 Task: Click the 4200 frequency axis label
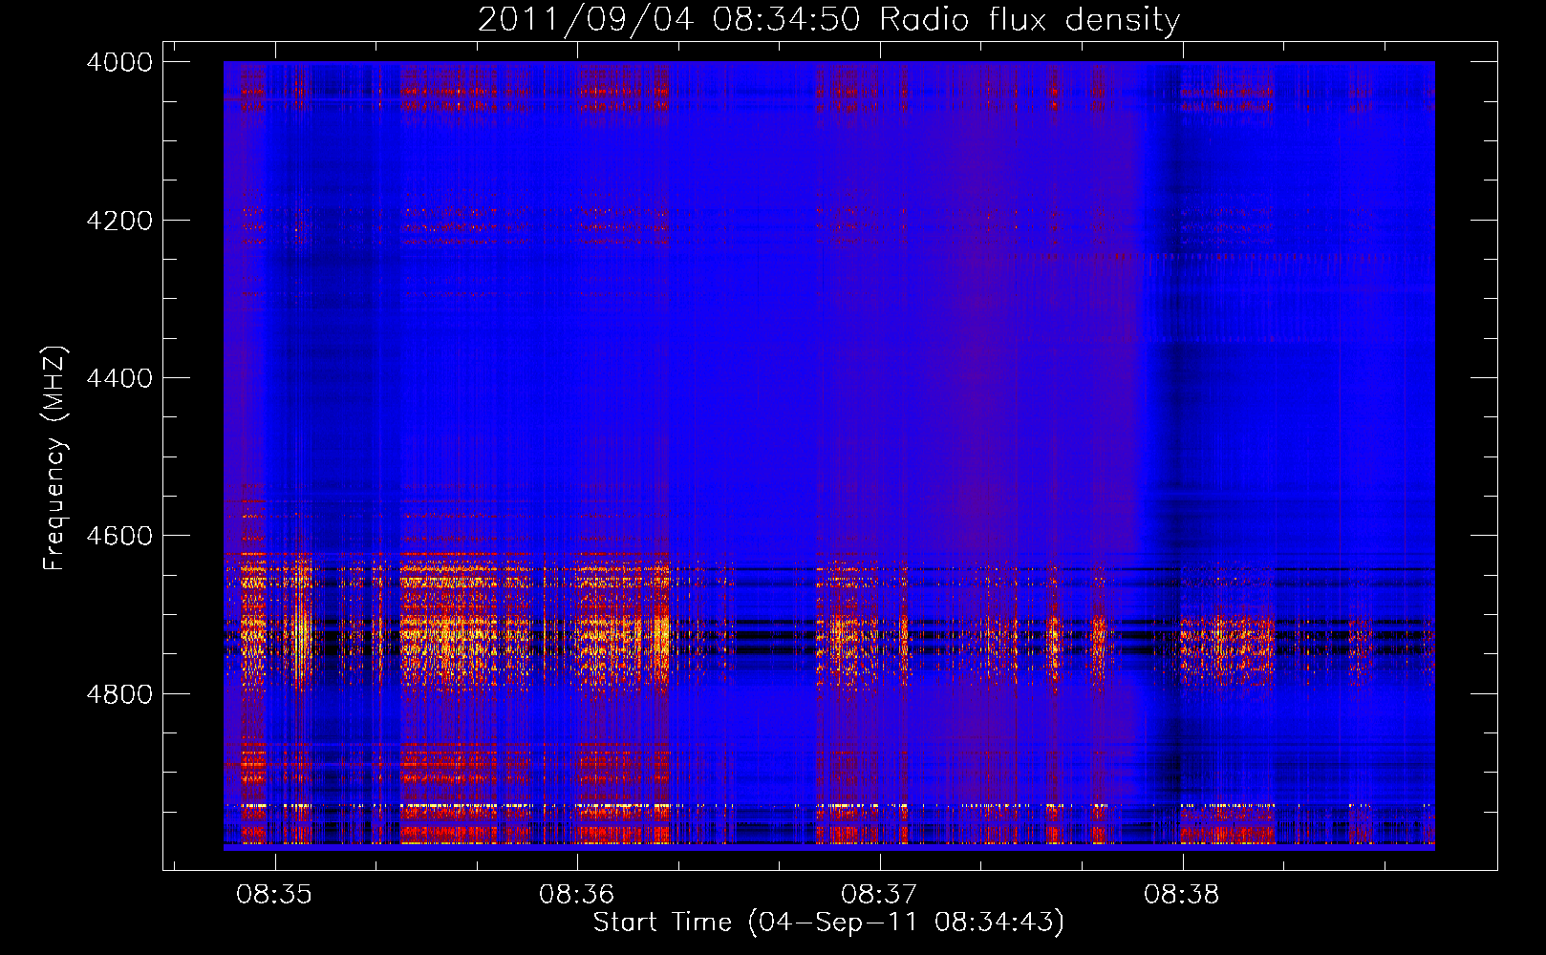(x=119, y=221)
